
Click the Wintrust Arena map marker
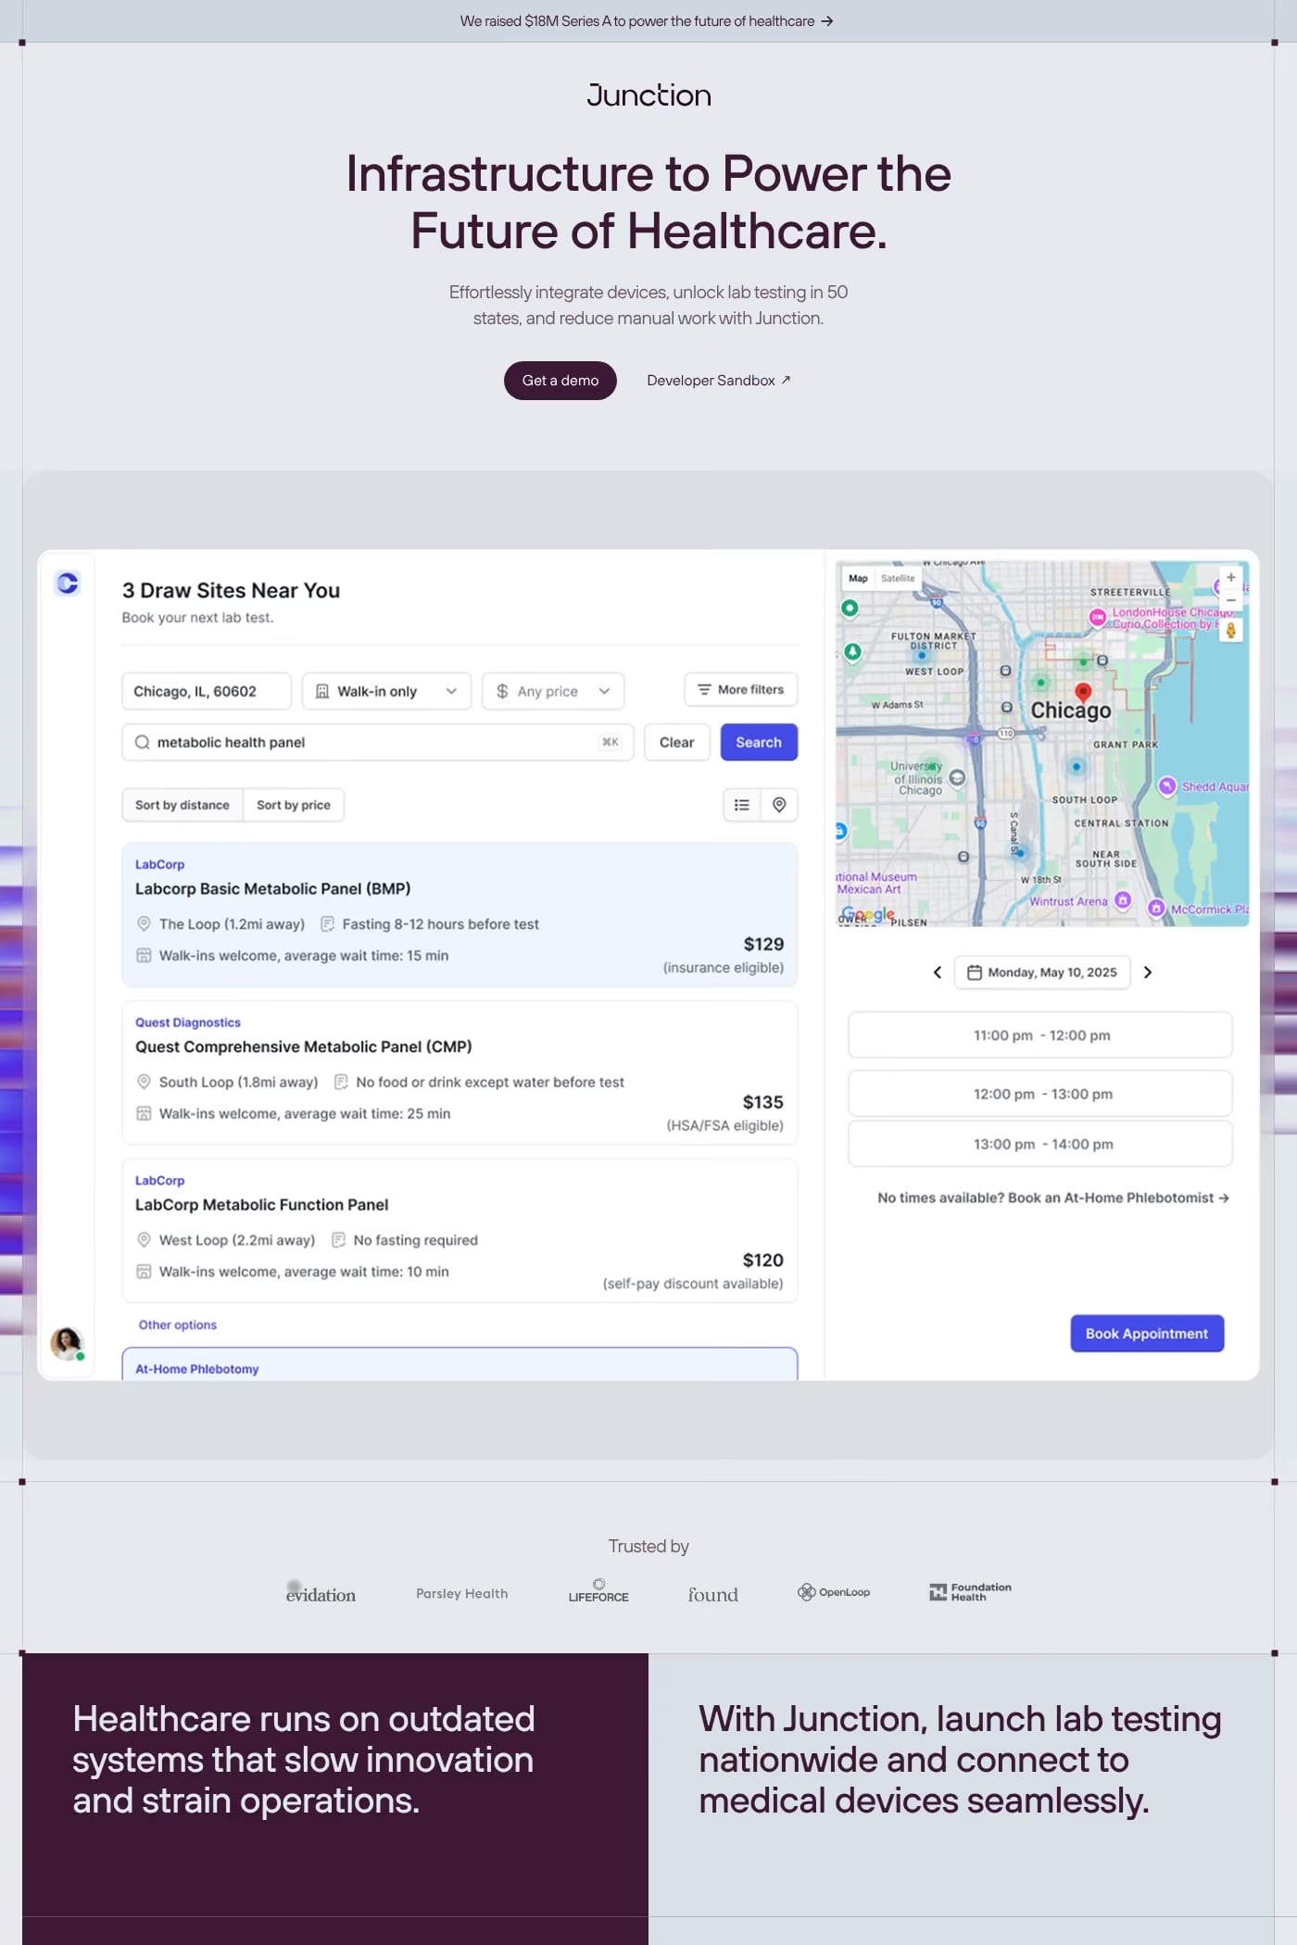click(x=1123, y=900)
